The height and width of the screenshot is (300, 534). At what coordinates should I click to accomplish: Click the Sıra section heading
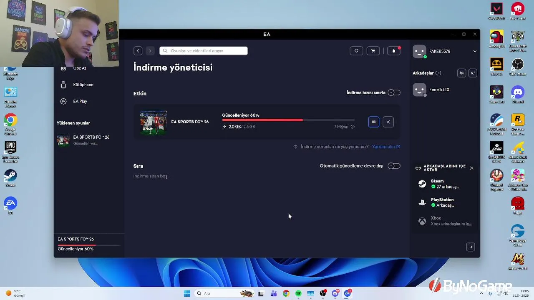138,166
